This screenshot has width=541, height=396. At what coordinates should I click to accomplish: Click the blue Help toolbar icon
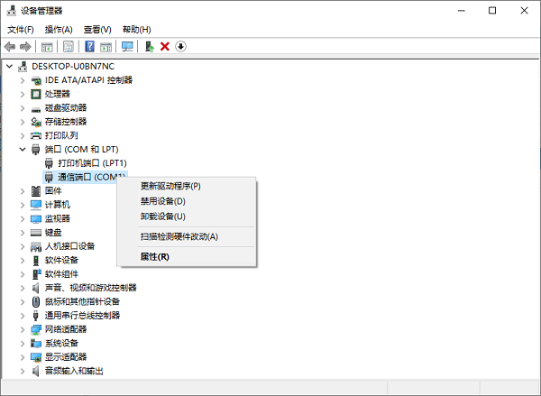click(90, 46)
